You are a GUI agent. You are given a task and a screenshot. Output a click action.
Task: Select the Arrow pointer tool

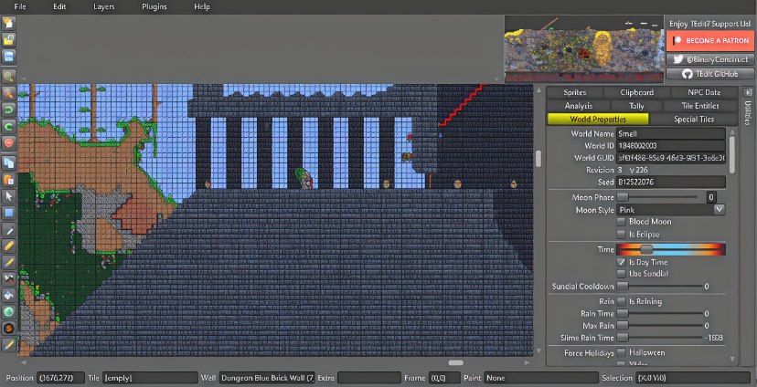[x=9, y=196]
